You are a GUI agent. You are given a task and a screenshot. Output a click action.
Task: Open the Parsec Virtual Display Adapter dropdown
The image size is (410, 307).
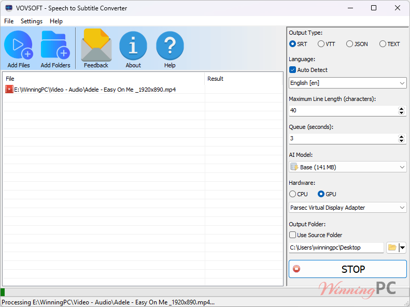click(347, 208)
